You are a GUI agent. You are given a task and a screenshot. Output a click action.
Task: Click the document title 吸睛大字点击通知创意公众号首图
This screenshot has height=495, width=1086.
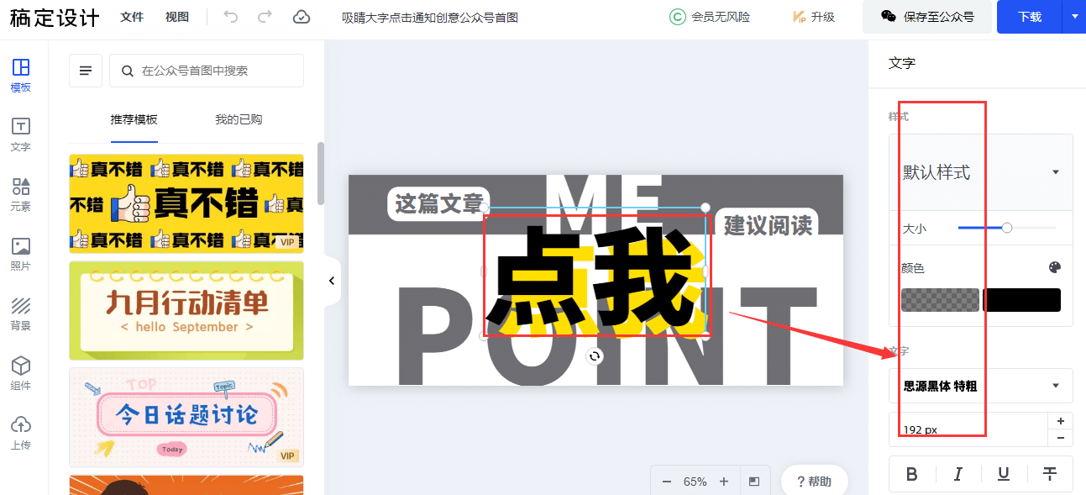[430, 17]
